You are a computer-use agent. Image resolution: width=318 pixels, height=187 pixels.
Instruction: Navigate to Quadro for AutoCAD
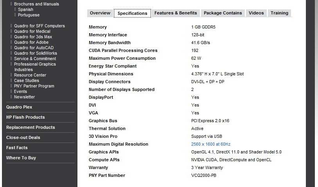pos(34,48)
